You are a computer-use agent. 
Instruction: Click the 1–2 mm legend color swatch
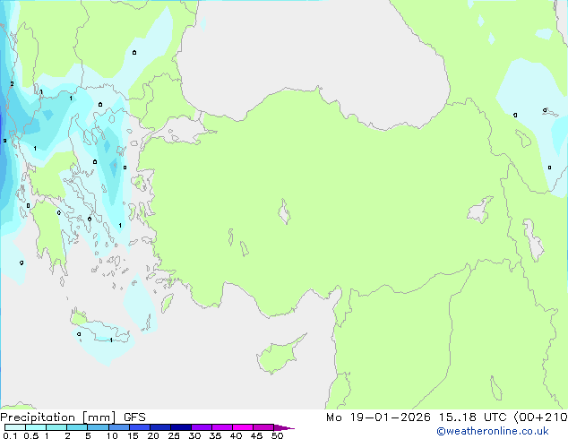click(56, 427)
